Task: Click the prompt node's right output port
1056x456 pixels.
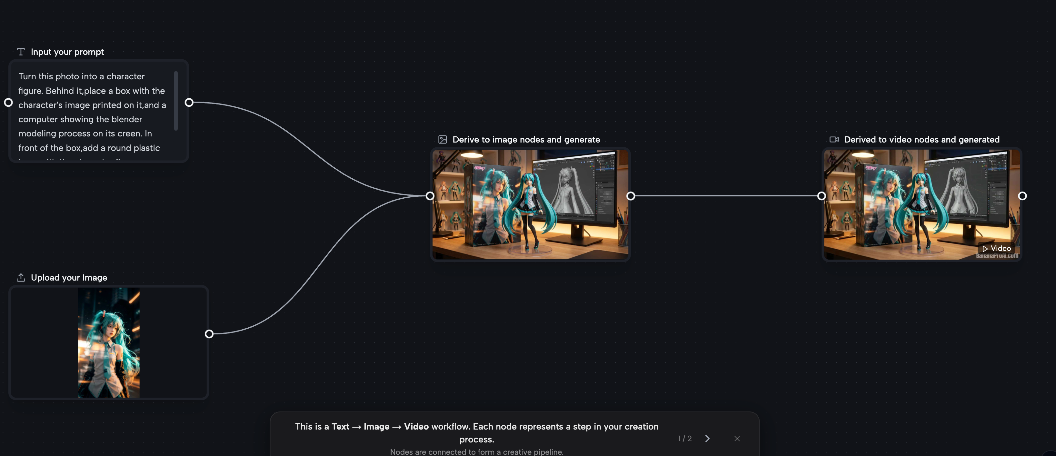Action: pos(189,103)
